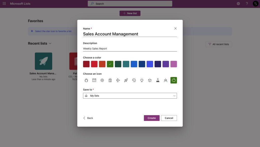Open the account profile avatar
Screen dimensions: 260x147
pyautogui.click(x=255, y=4)
